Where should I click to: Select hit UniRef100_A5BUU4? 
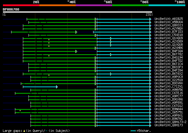coord(169,22)
